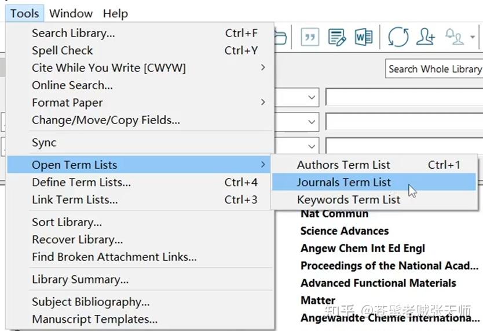Viewport: 483px width, 331px height.
Task: Click the Format Bibliography icon
Action: pyautogui.click(x=337, y=37)
